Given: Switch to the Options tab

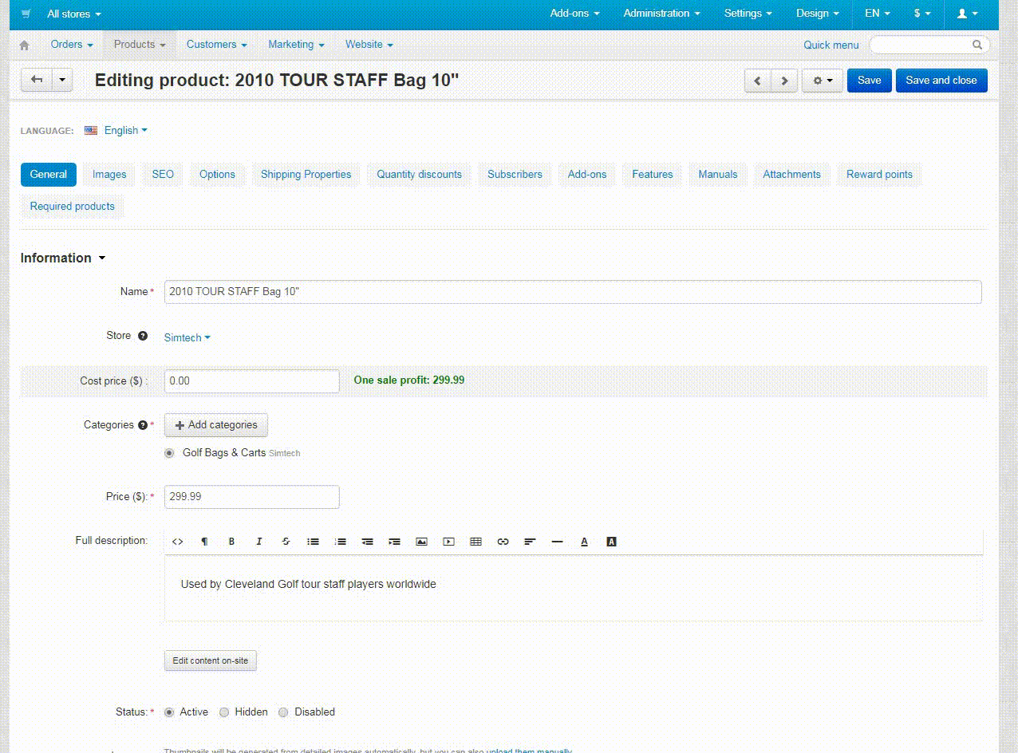Looking at the screenshot, I should pos(218,175).
